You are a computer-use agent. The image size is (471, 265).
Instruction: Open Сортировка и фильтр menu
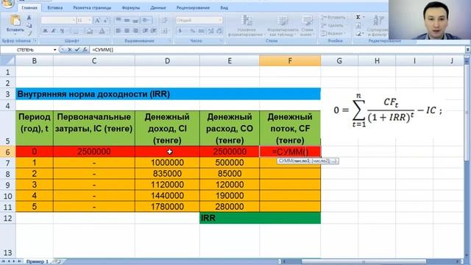click(x=378, y=26)
